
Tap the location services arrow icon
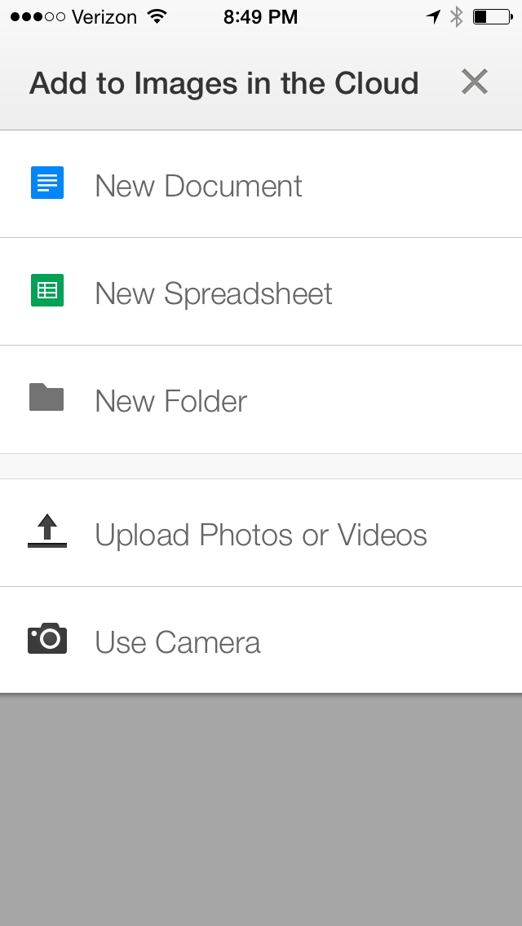433,16
